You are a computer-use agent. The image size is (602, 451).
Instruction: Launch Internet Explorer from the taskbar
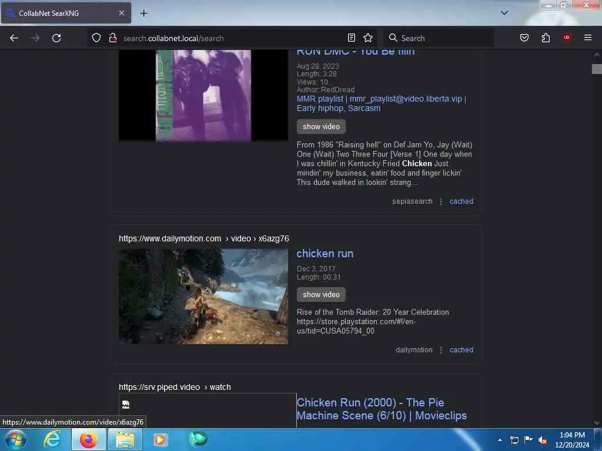[52, 439]
